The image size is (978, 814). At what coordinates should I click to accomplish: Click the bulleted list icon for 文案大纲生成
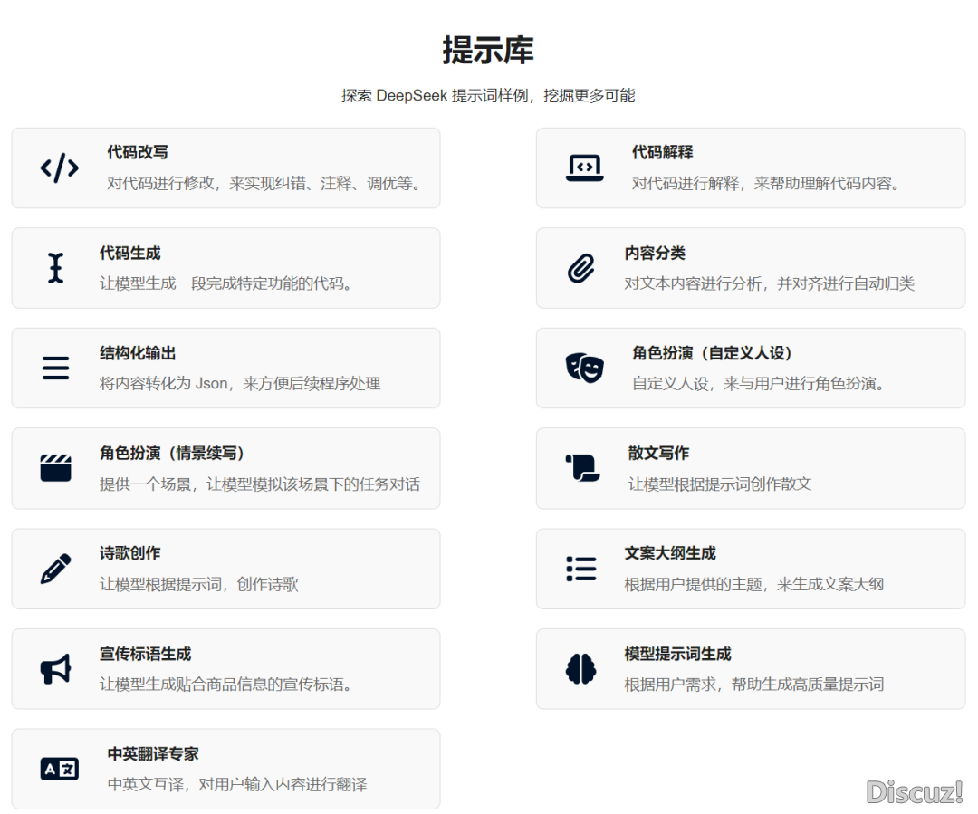[580, 569]
